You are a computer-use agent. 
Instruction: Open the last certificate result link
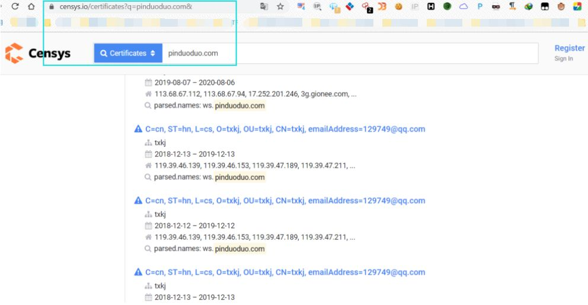285,272
